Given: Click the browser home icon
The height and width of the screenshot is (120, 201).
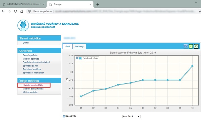Looking at the screenshot, I should click(22, 11).
